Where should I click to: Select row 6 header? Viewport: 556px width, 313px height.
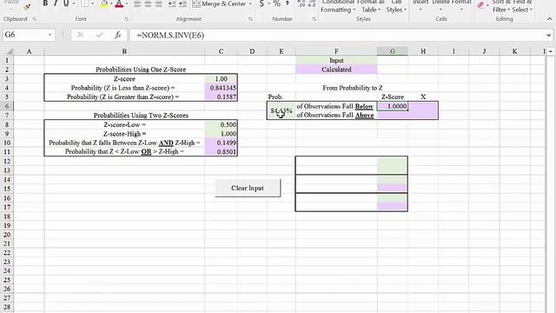[x=7, y=106]
